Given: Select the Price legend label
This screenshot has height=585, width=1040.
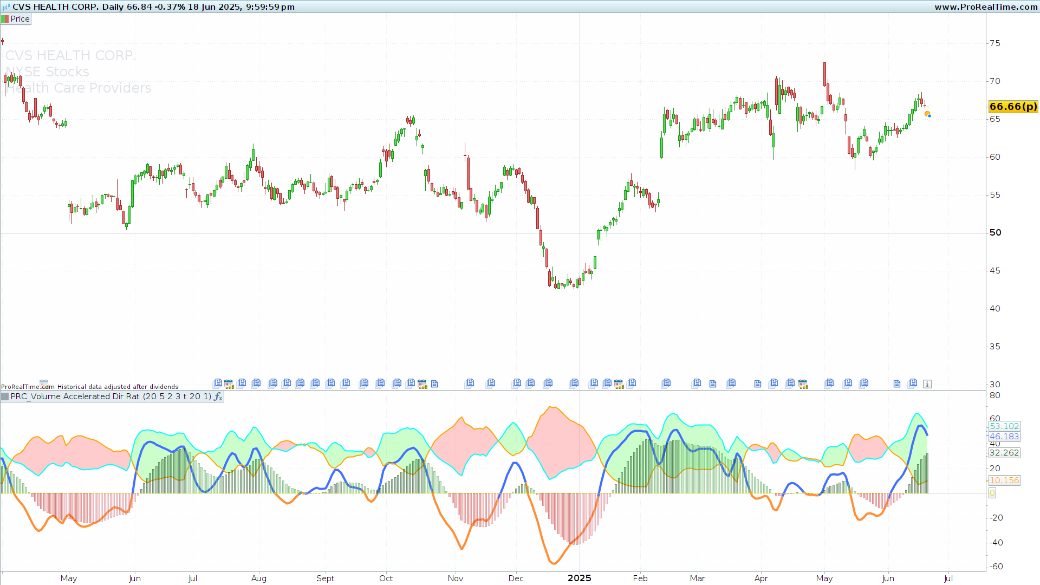Looking at the screenshot, I should click(x=20, y=19).
